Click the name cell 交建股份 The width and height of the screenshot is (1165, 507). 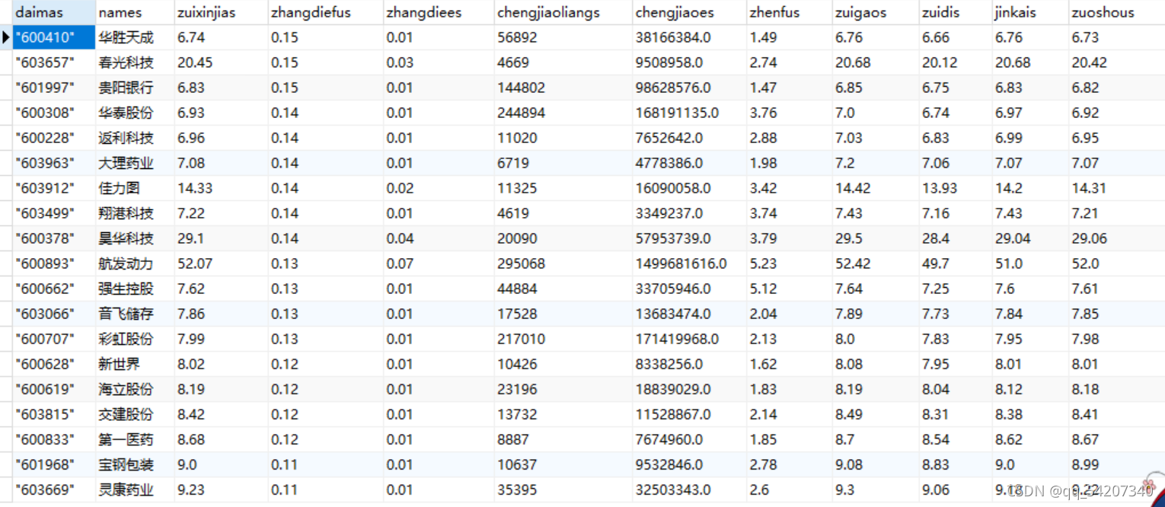[135, 414]
